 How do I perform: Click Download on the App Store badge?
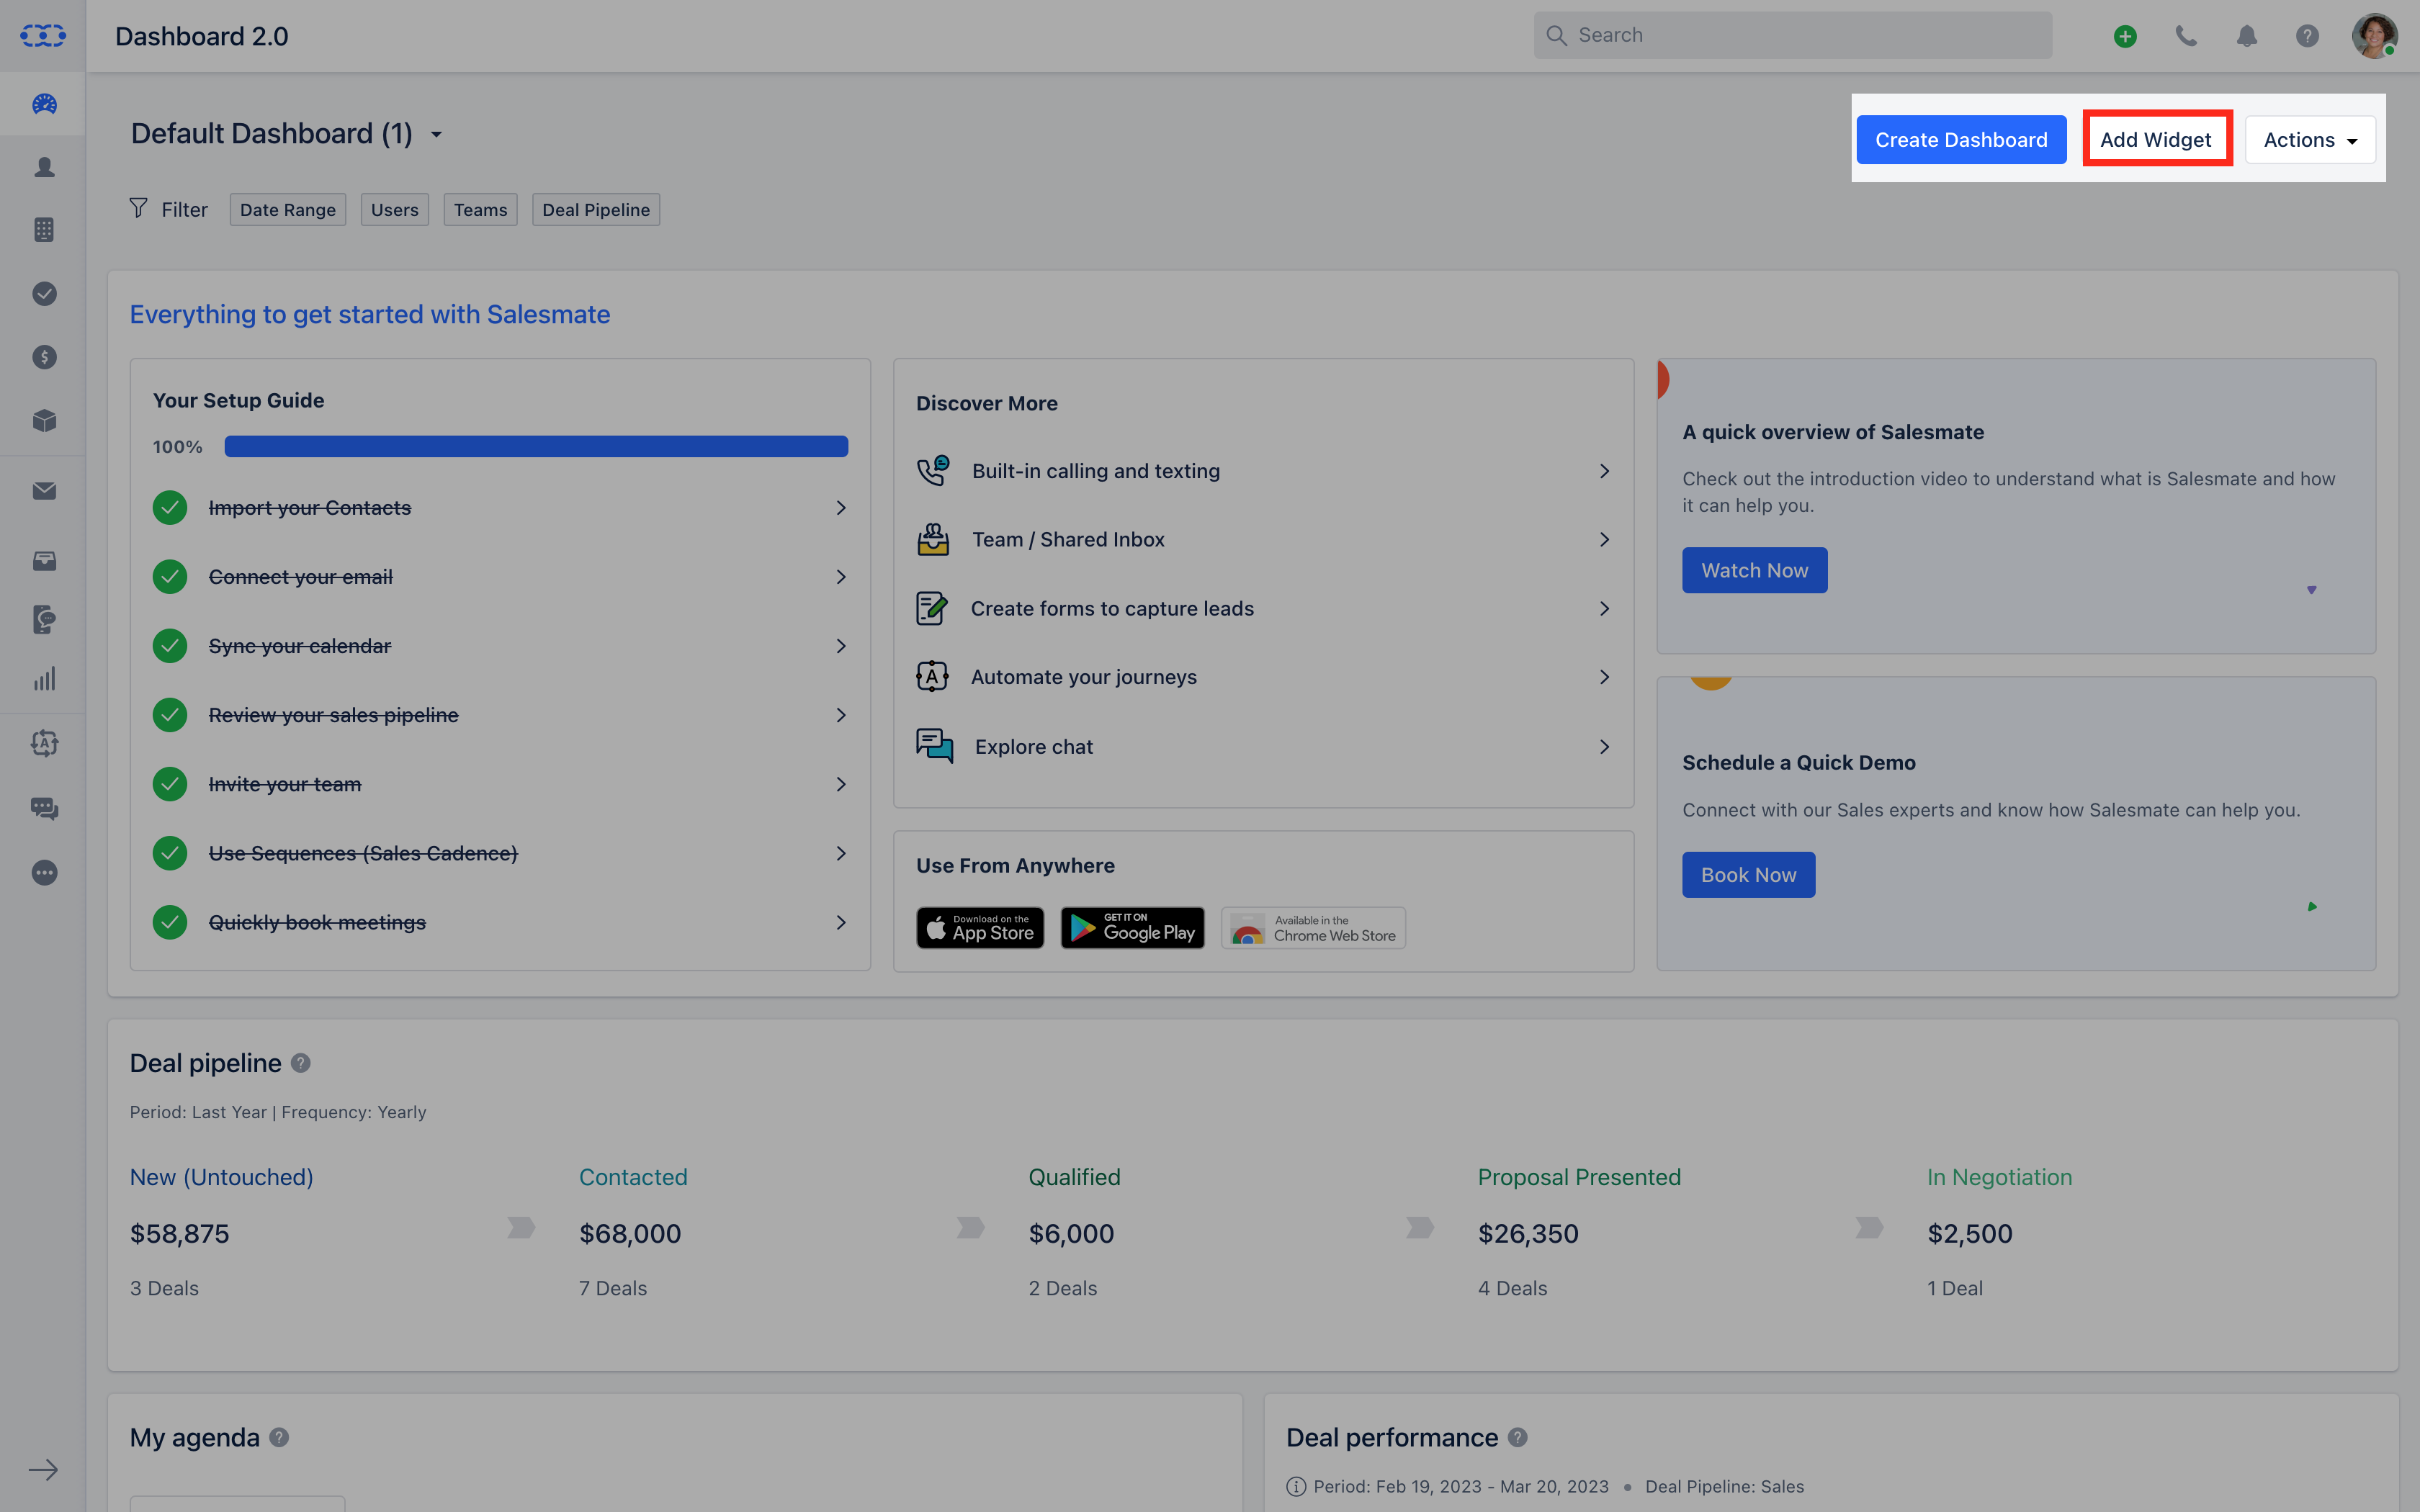click(x=980, y=928)
